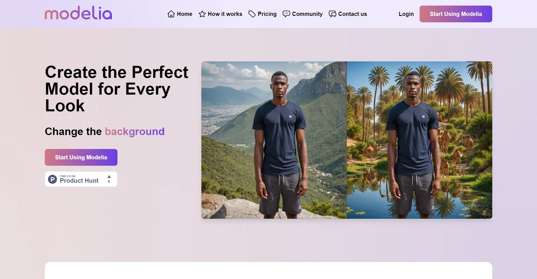Click the Login link
Viewport: 537px width, 279px height.
406,14
